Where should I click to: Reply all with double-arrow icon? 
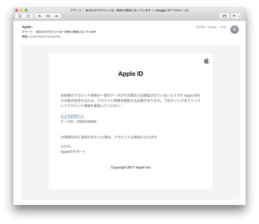pos(48,16)
